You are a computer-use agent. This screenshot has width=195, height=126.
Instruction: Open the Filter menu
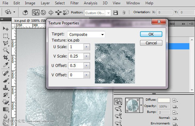74,3
